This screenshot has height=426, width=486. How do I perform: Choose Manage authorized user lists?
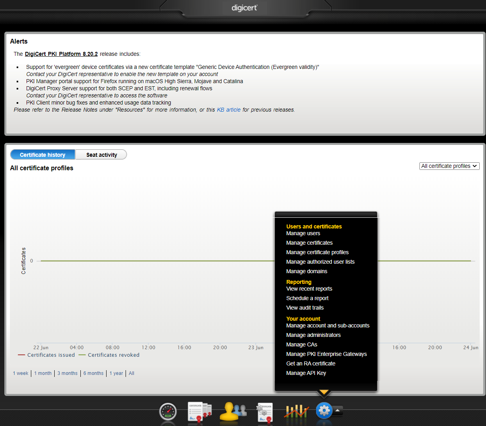point(320,262)
